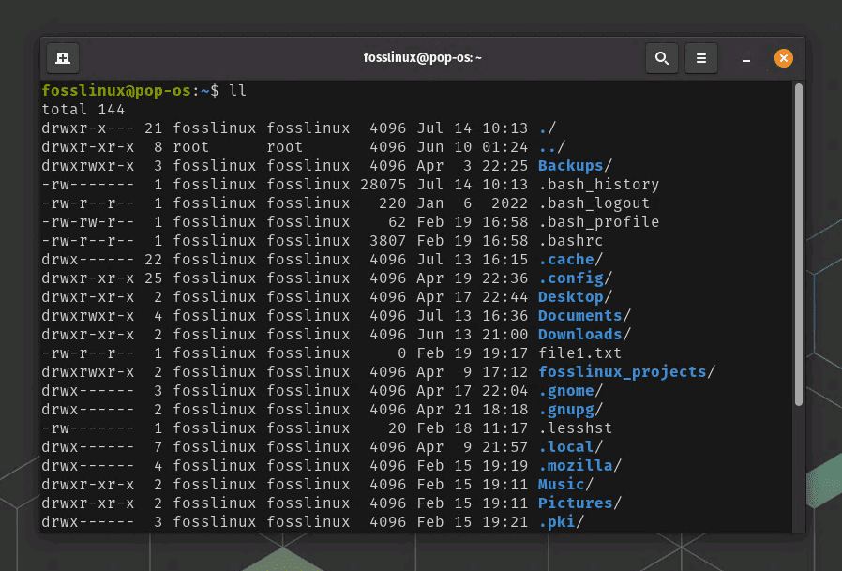Click the fosslinux@pop-os prompt text
This screenshot has height=571, width=842.
[x=116, y=91]
